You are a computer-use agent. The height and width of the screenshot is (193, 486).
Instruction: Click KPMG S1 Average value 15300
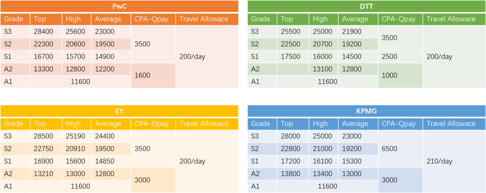[x=351, y=161]
